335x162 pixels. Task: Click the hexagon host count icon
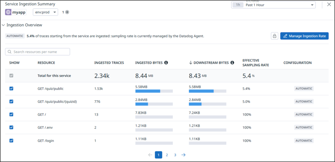(x=67, y=12)
